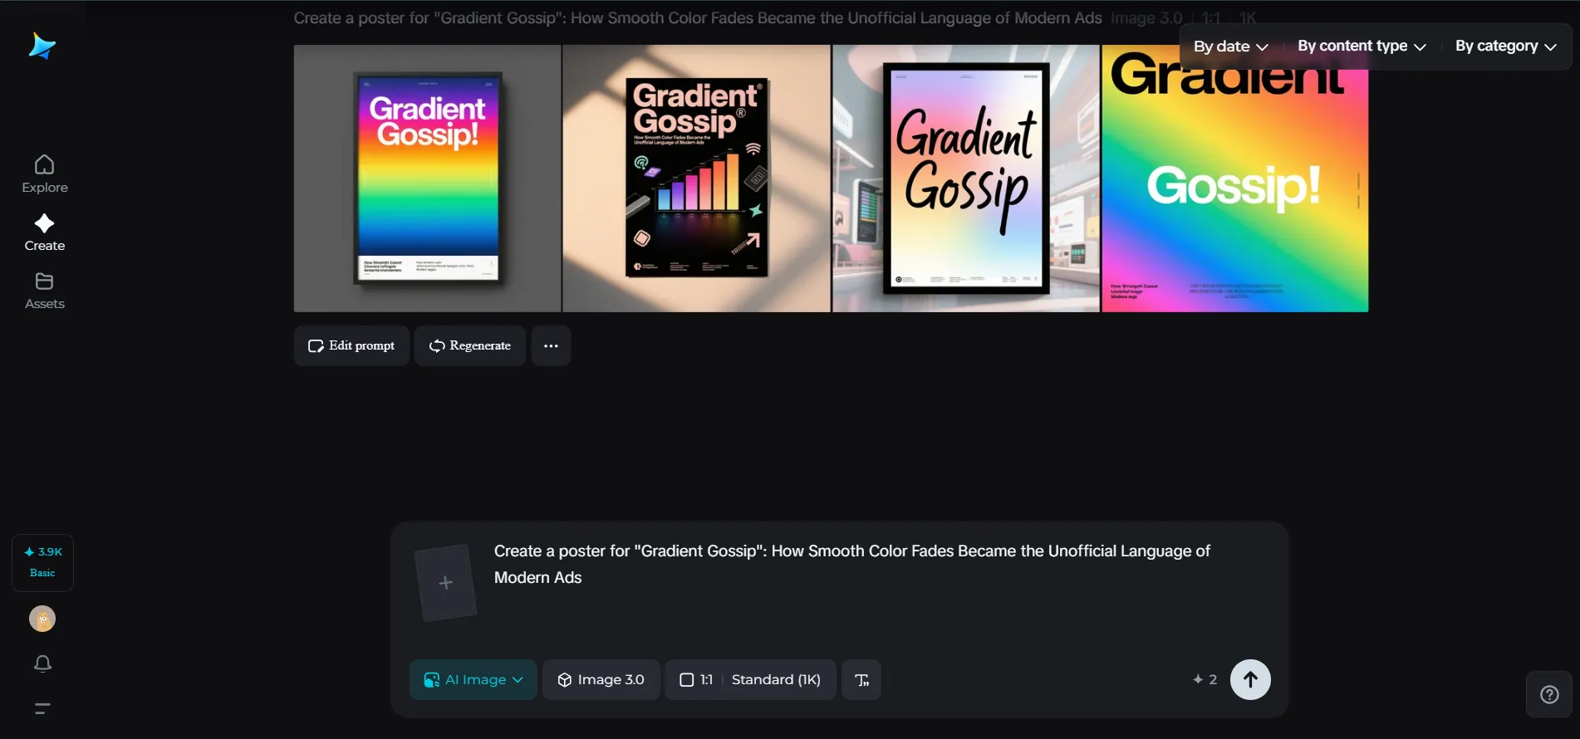The height and width of the screenshot is (739, 1580).
Task: Click the Edit prompt button
Action: [x=351, y=345]
